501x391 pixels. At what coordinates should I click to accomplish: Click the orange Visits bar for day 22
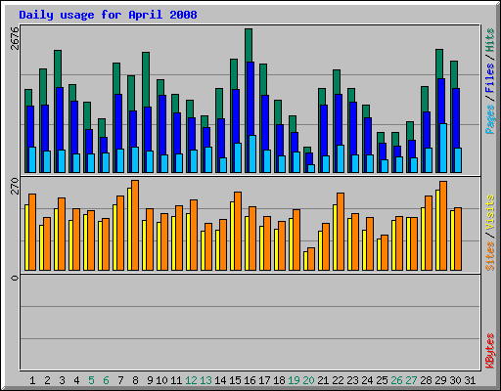(341, 232)
